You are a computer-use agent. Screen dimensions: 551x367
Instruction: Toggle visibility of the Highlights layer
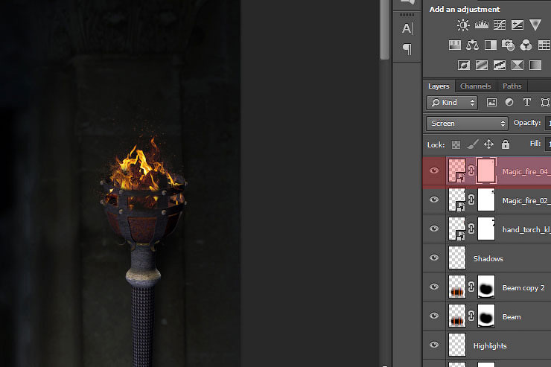(434, 345)
